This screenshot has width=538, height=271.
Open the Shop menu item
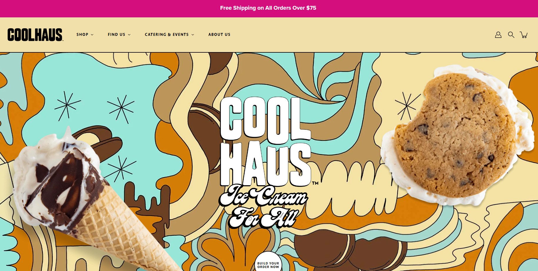point(82,34)
